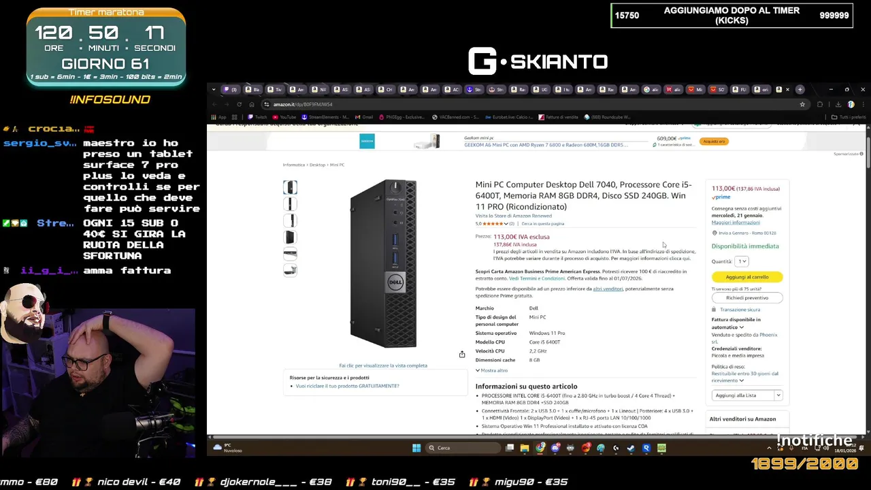Select the second product thumbnail
Image resolution: width=871 pixels, height=490 pixels.
[290, 203]
